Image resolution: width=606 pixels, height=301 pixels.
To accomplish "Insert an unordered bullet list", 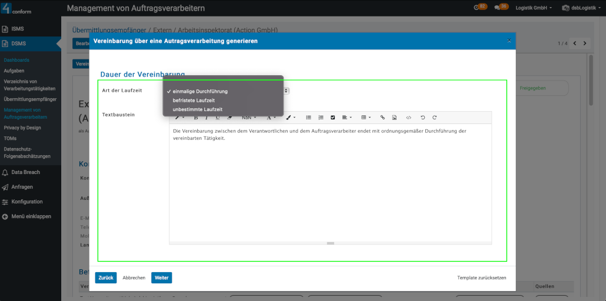I will click(308, 118).
